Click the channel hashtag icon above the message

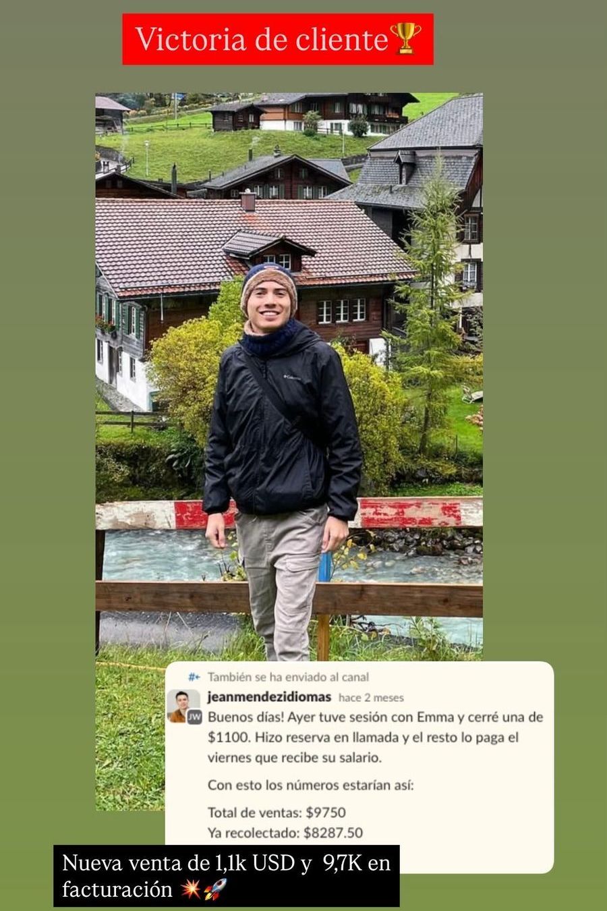(x=194, y=677)
